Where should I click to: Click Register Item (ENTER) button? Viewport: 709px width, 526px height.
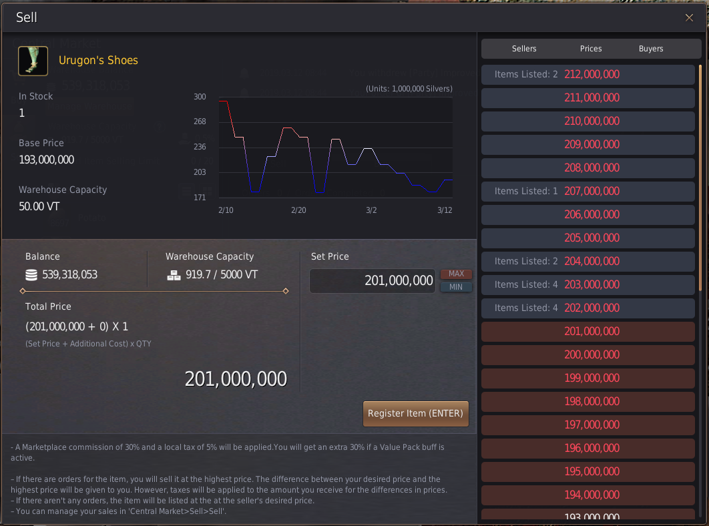(415, 413)
